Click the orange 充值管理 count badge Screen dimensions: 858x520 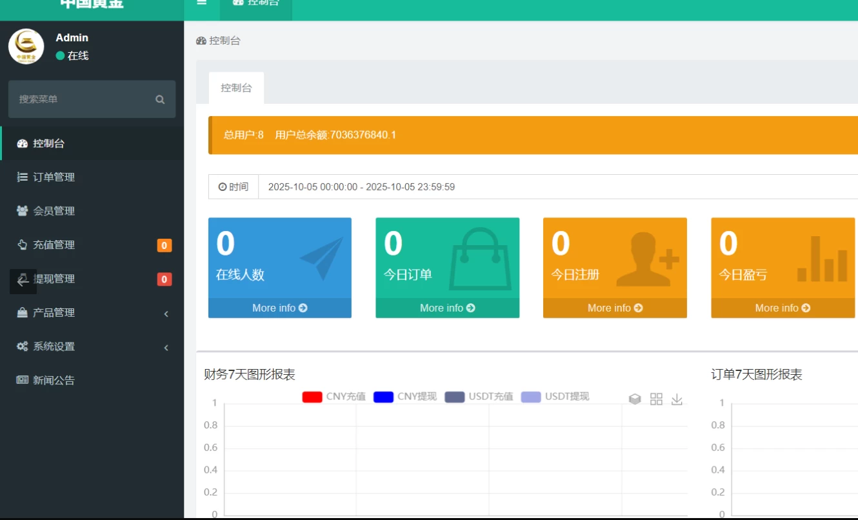(x=165, y=245)
